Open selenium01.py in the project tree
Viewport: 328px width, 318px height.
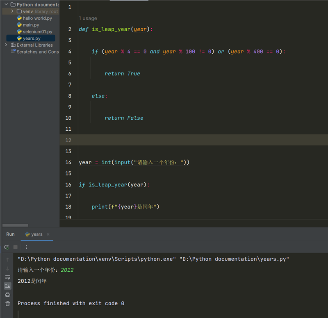37,32
